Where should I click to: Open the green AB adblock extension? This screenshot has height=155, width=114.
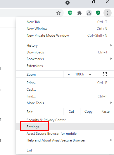click(x=70, y=13)
